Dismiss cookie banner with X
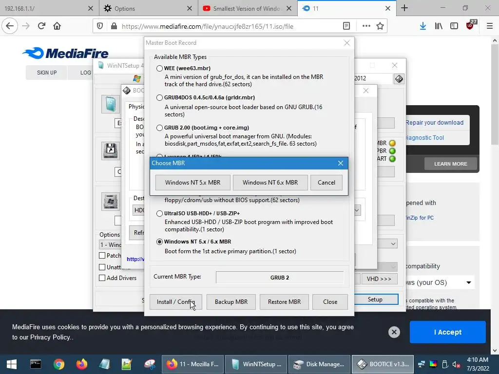The image size is (499, 374). [394, 332]
